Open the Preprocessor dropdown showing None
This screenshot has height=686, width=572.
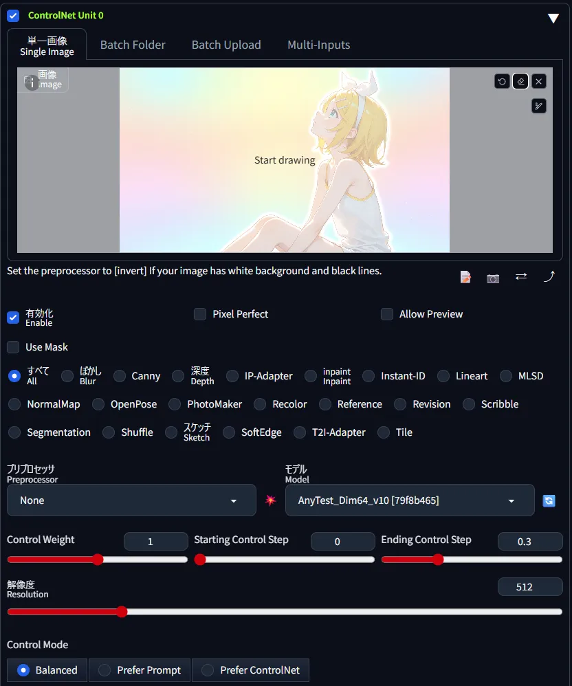click(131, 500)
